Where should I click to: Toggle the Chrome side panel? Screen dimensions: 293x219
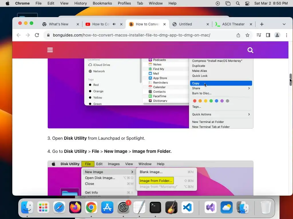click(x=268, y=35)
